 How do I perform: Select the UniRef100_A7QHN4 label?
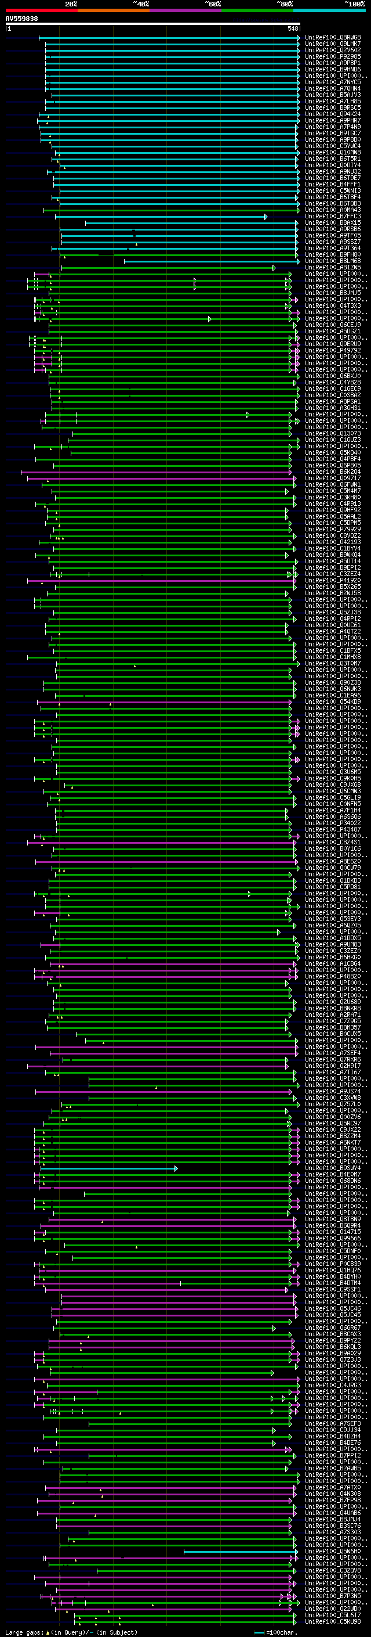(x=333, y=89)
